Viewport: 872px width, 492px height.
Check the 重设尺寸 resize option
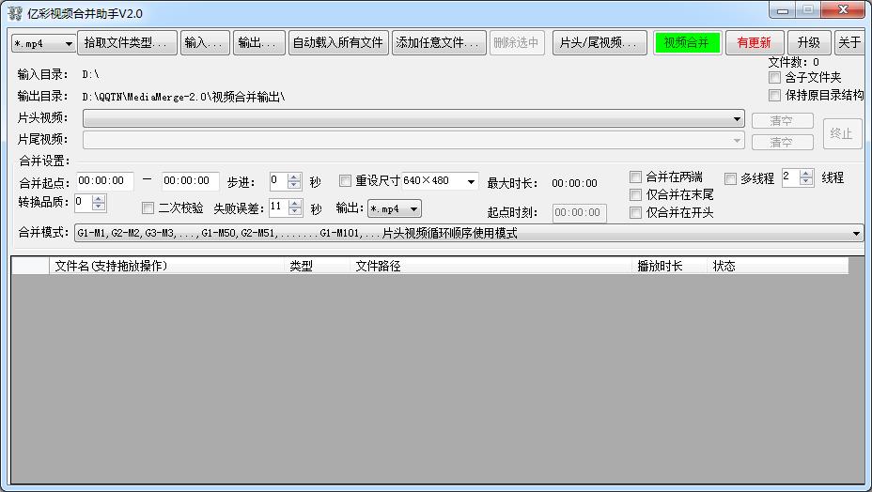(x=345, y=181)
